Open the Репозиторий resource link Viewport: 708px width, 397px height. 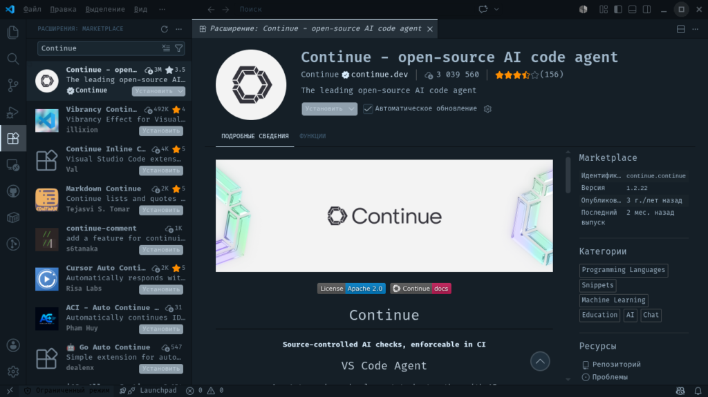(616, 364)
